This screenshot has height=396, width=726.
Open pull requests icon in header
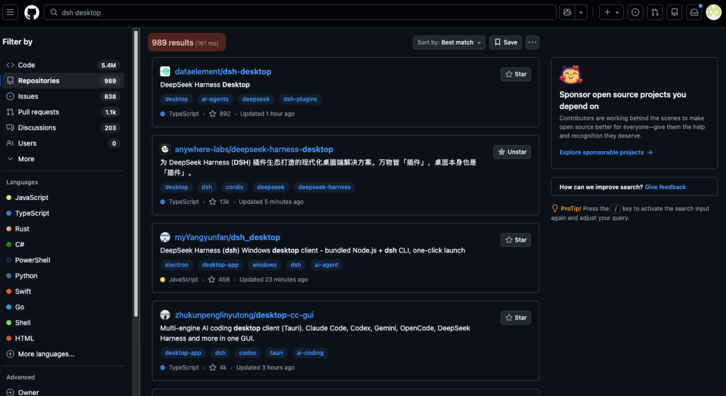click(x=655, y=13)
